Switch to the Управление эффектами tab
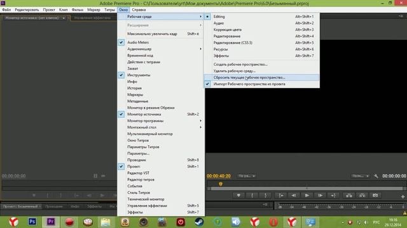407x228 pixels. [92, 18]
